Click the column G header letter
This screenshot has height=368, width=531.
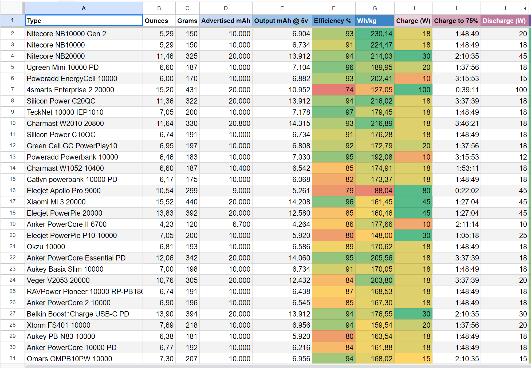pos(375,8)
